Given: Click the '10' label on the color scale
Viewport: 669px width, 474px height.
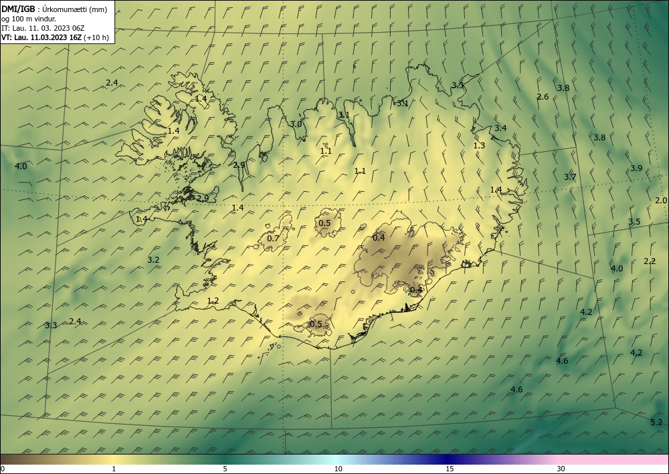Looking at the screenshot, I should [338, 469].
